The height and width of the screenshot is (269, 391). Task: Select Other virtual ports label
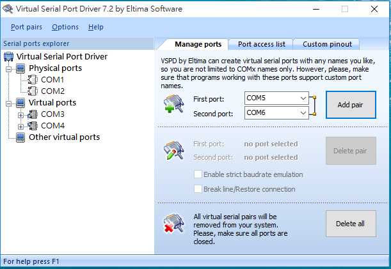click(65, 137)
